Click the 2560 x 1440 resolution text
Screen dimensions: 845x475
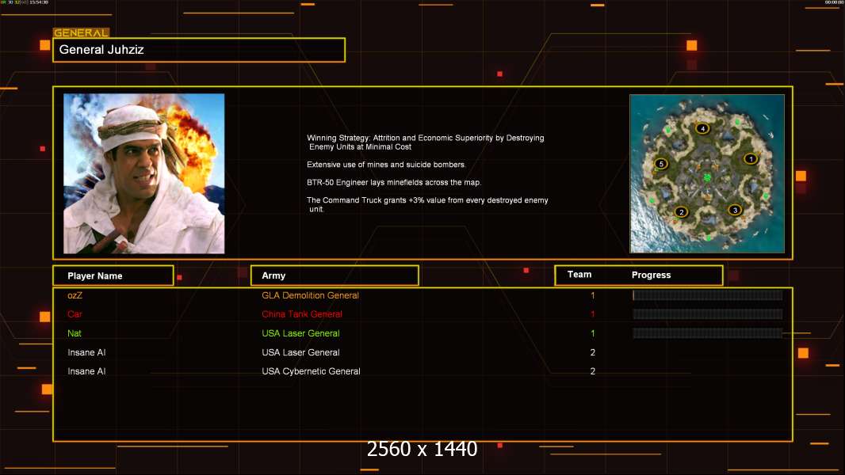pos(422,449)
